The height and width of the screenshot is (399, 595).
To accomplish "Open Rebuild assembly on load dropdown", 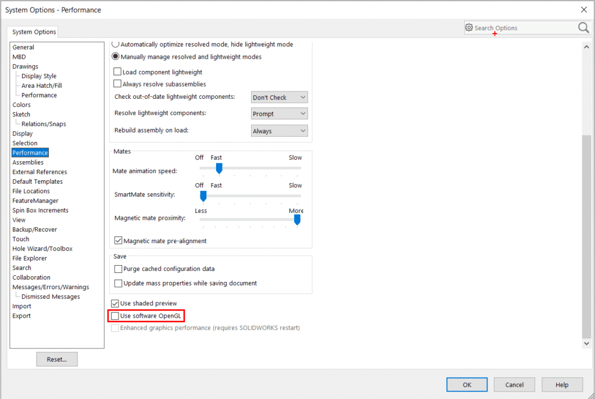I will point(279,131).
